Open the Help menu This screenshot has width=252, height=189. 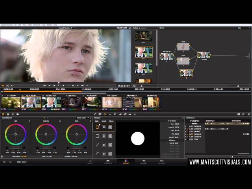click(55, 25)
